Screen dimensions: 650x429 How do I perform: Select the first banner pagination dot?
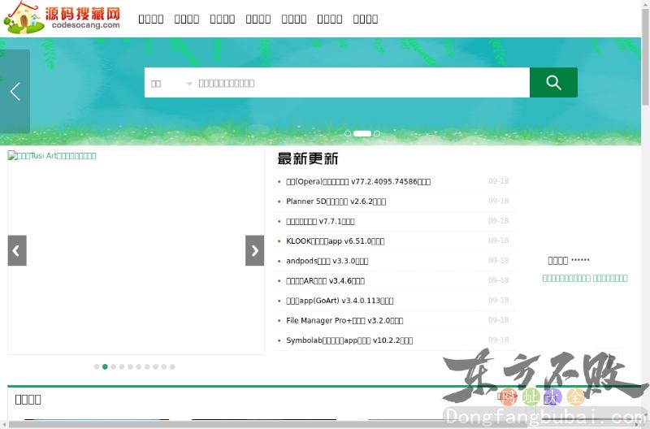[x=348, y=133]
